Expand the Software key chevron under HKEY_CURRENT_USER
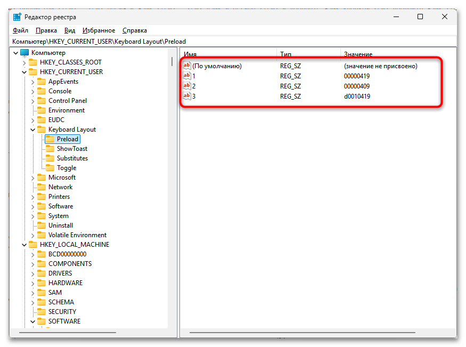Image resolution: width=466 pixels, height=347 pixels. click(33, 207)
